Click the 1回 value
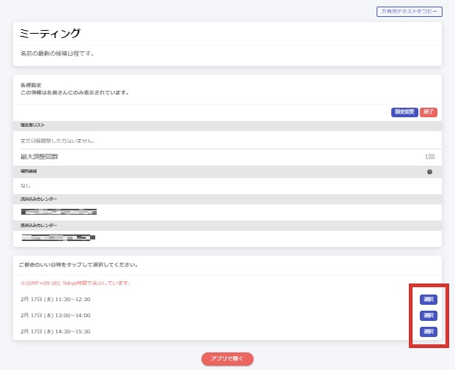This screenshot has height=370, width=455. point(429,157)
